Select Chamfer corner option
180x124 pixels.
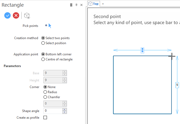pos(52,97)
